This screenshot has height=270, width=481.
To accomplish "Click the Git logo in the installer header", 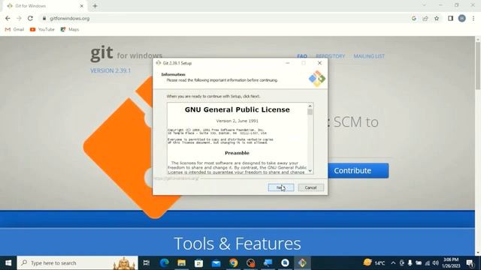I will pos(317,78).
